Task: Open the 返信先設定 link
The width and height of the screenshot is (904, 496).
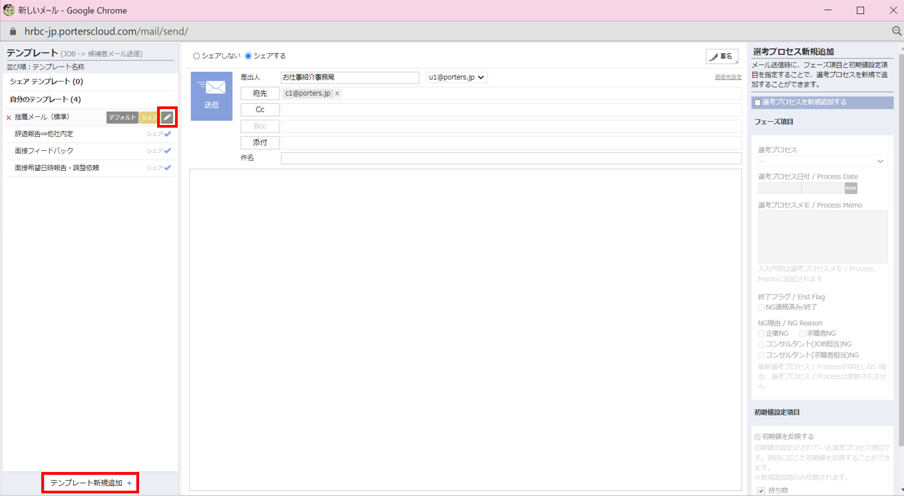Action: [728, 78]
